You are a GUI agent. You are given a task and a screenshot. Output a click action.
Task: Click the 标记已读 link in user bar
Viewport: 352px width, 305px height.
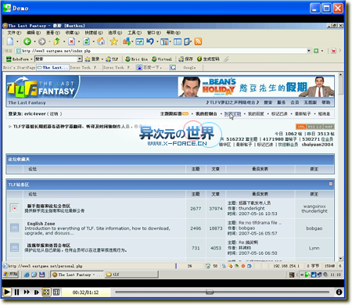[279, 114]
